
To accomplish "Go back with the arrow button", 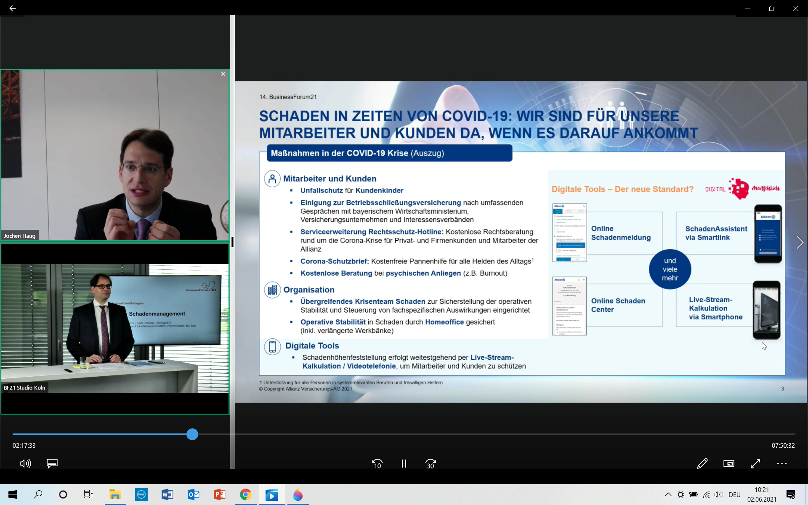I will (x=13, y=8).
